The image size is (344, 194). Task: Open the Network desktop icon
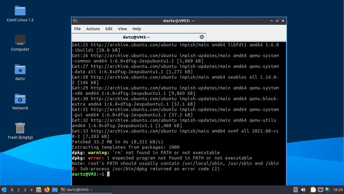pyautogui.click(x=20, y=102)
